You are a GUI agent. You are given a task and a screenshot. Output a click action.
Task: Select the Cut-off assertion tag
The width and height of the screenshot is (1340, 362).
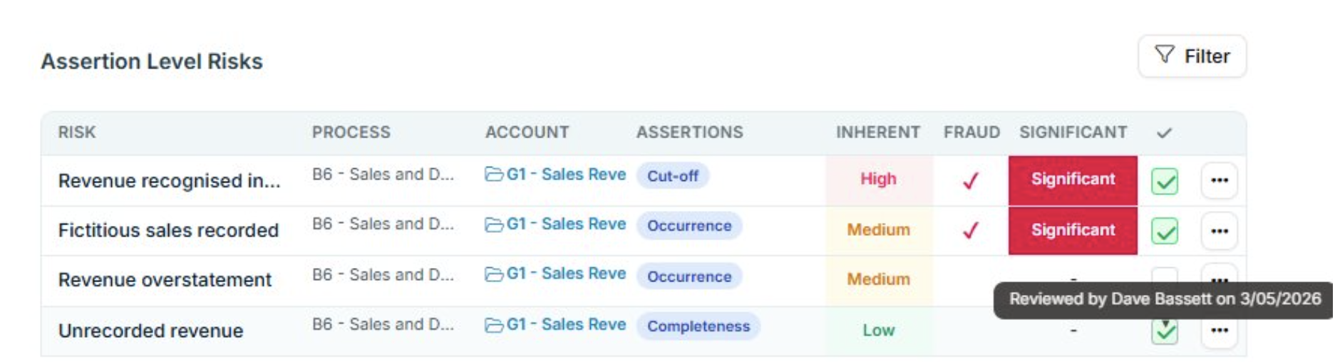(x=672, y=176)
